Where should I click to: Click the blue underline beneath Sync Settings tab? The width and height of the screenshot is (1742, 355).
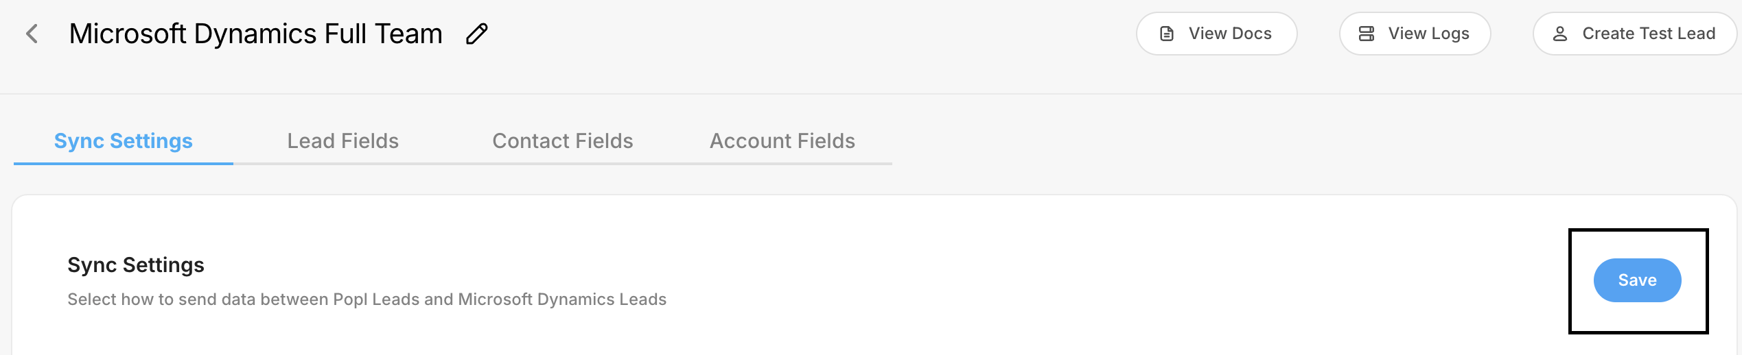coord(124,164)
